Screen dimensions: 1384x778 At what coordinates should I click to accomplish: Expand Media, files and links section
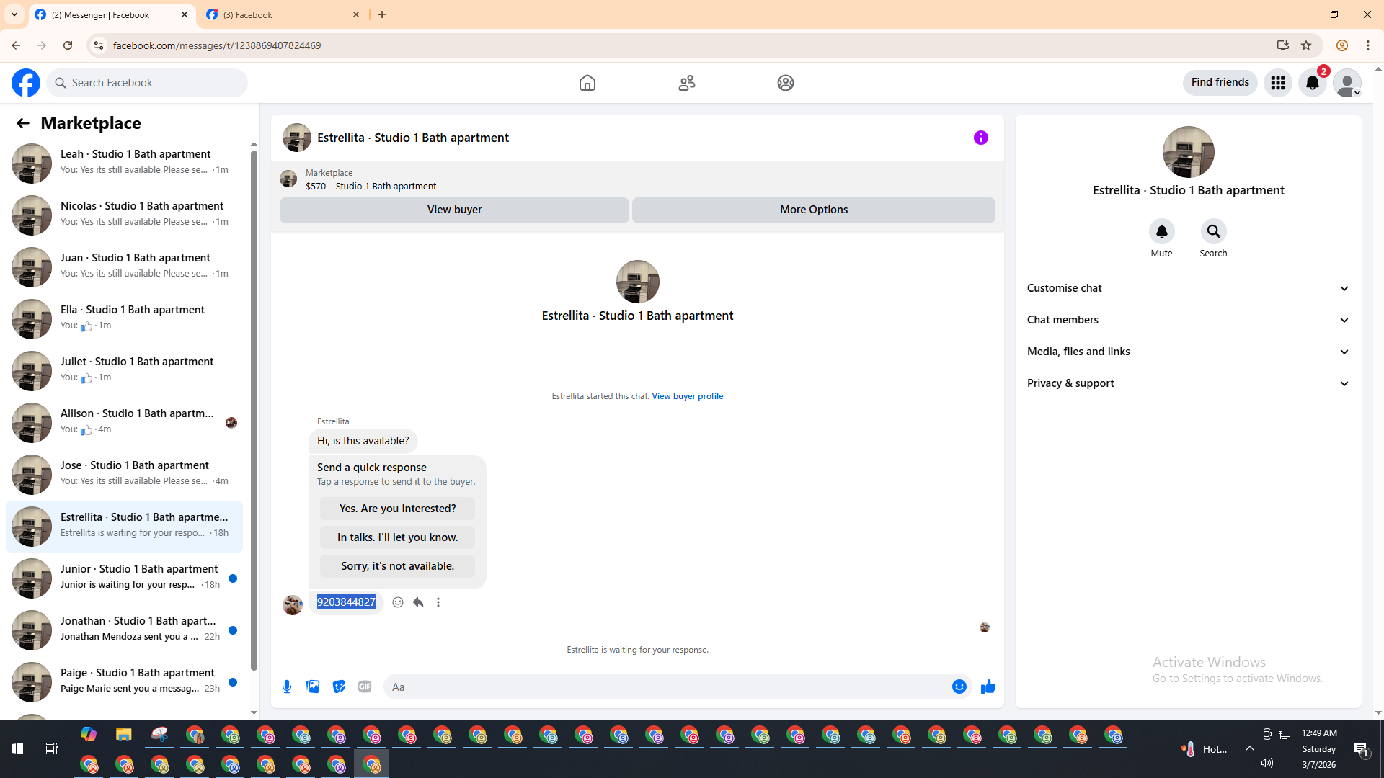point(1188,352)
